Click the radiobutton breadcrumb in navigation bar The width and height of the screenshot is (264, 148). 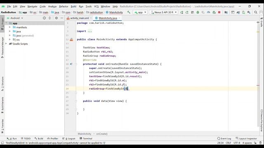[x=94, y=12]
